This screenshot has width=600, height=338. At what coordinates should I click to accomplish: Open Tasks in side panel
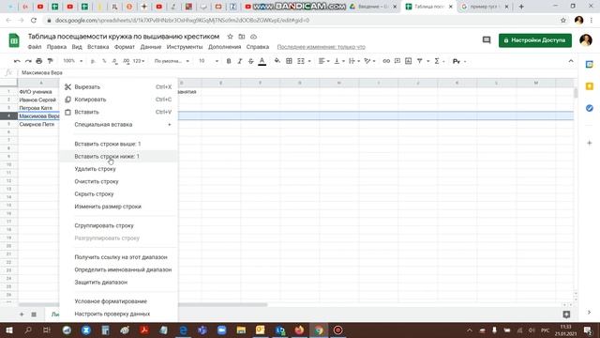coord(590,108)
